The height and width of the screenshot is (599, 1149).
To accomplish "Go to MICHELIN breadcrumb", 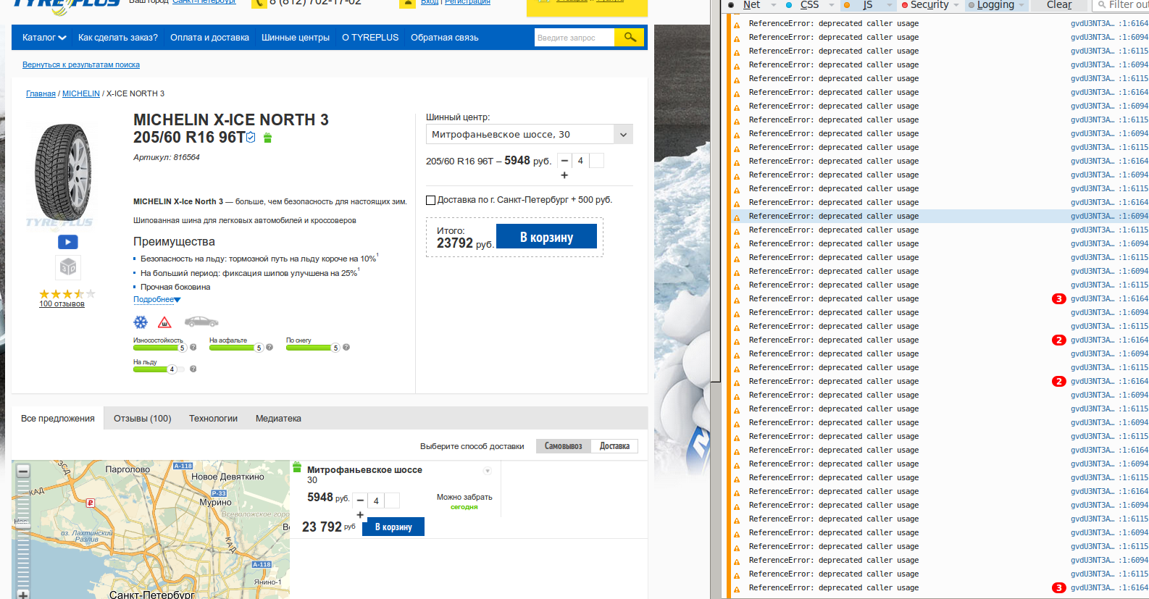I will click(x=81, y=93).
